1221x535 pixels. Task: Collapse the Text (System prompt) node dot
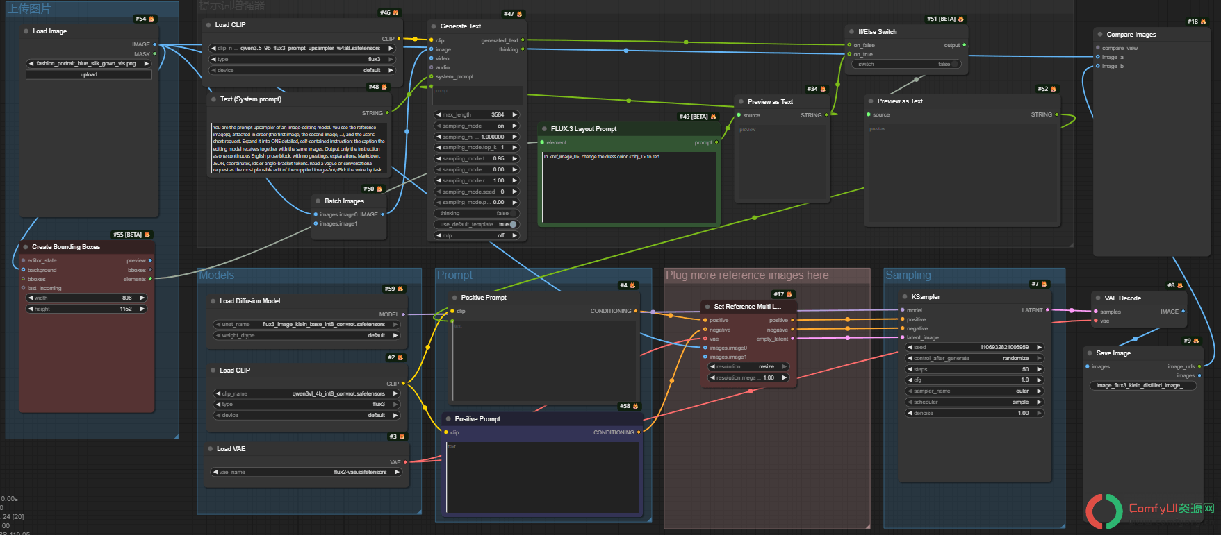tap(213, 99)
